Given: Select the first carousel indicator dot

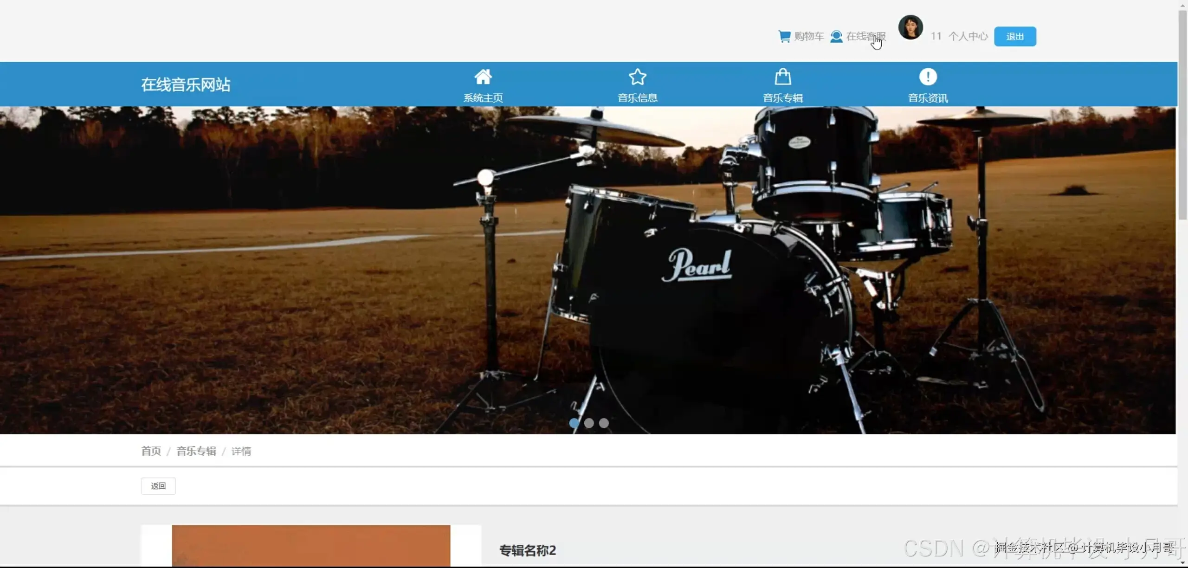Looking at the screenshot, I should 574,423.
